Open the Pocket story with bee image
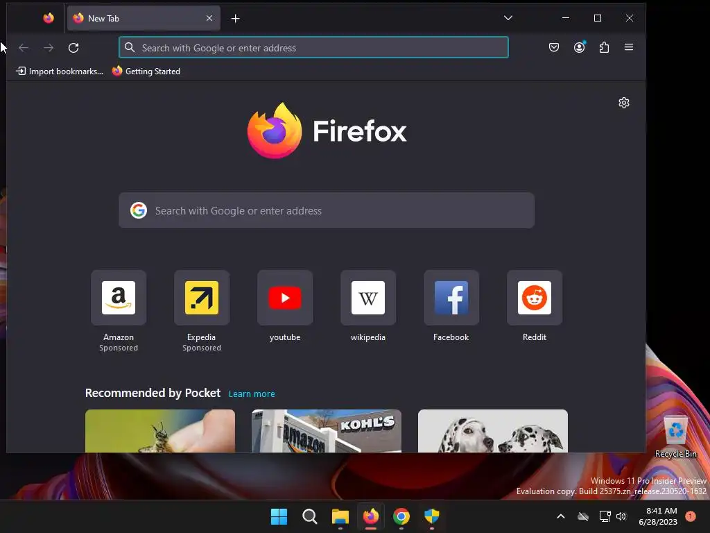Viewport: 710px width, 533px height. (160, 430)
